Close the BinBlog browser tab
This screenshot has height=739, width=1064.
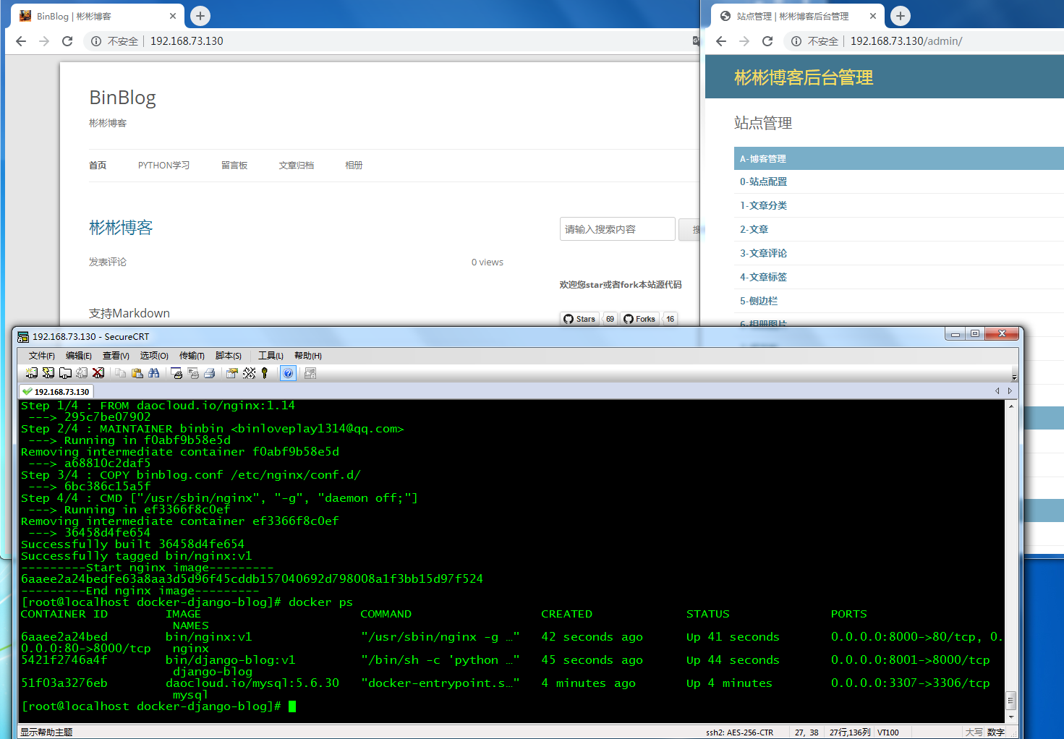(x=173, y=16)
